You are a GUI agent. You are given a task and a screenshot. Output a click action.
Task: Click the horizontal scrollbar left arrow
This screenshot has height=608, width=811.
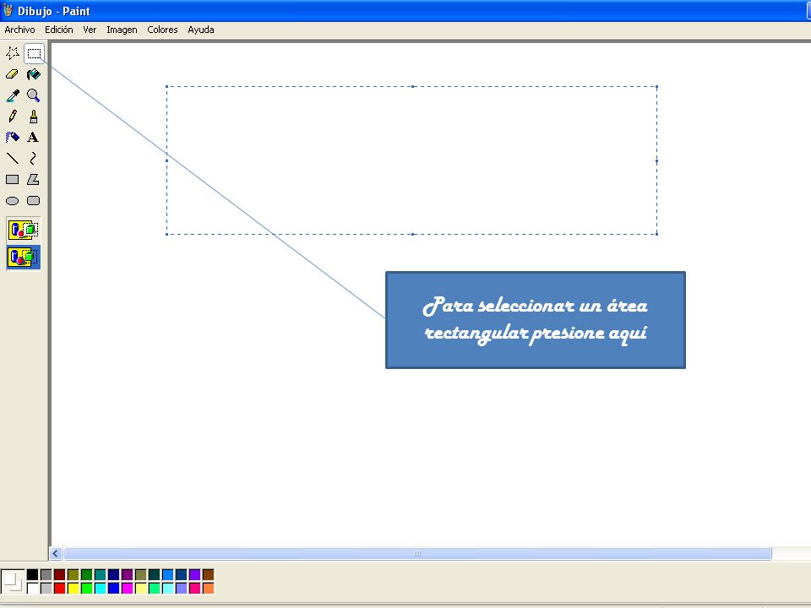pos(56,554)
